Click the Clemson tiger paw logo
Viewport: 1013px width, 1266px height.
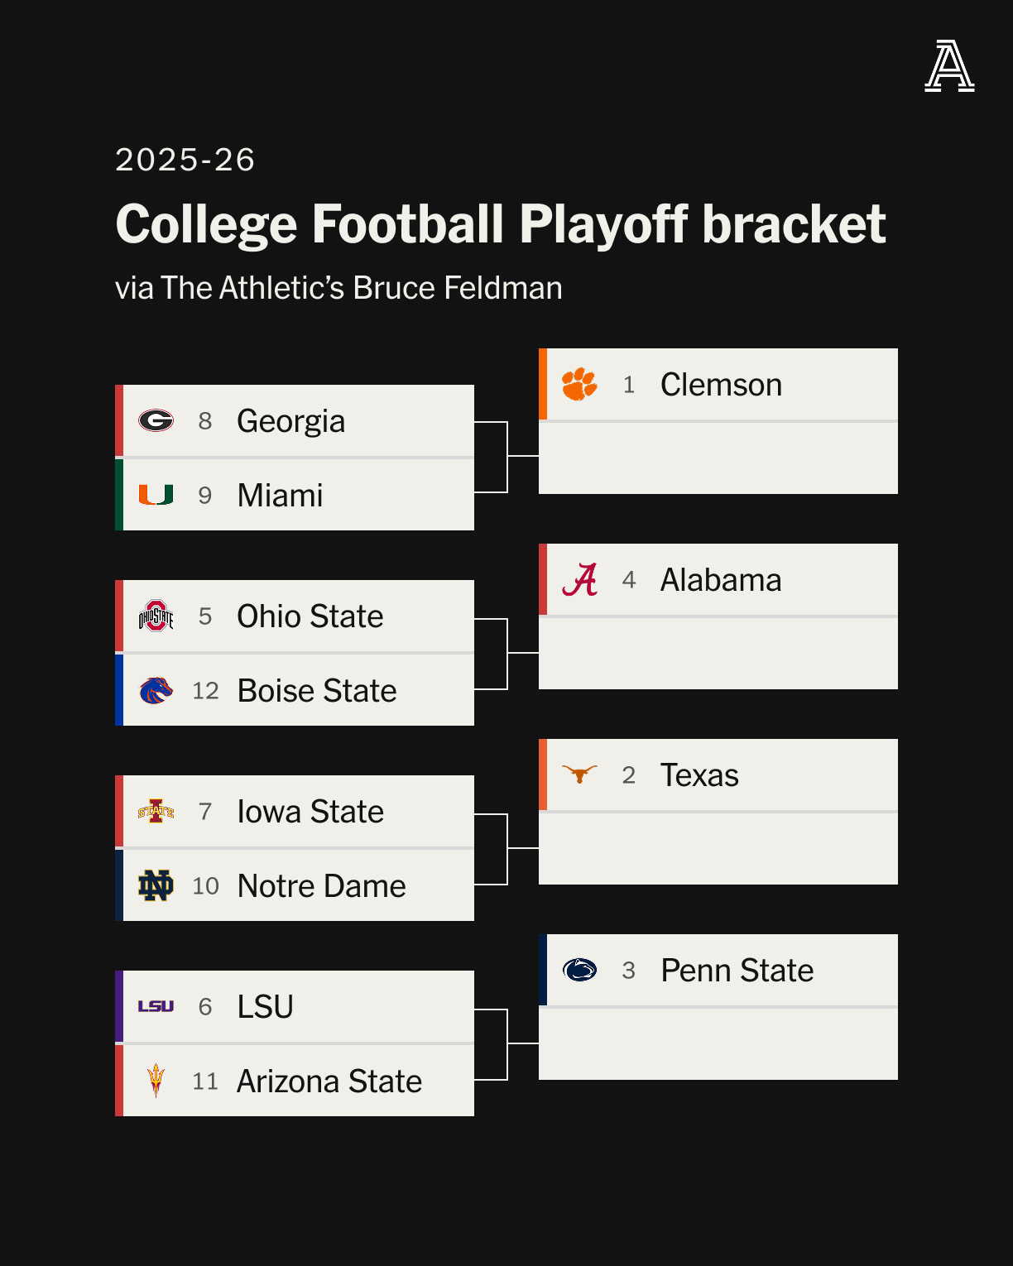tap(579, 385)
